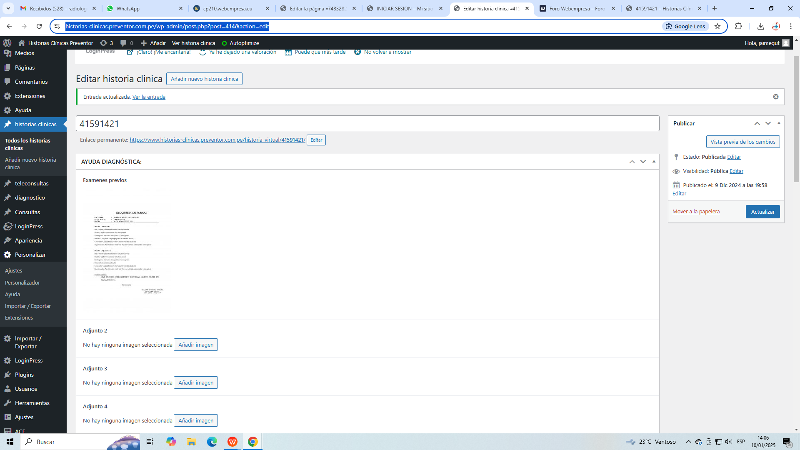Click the Plugins sidebar icon

click(x=7, y=375)
